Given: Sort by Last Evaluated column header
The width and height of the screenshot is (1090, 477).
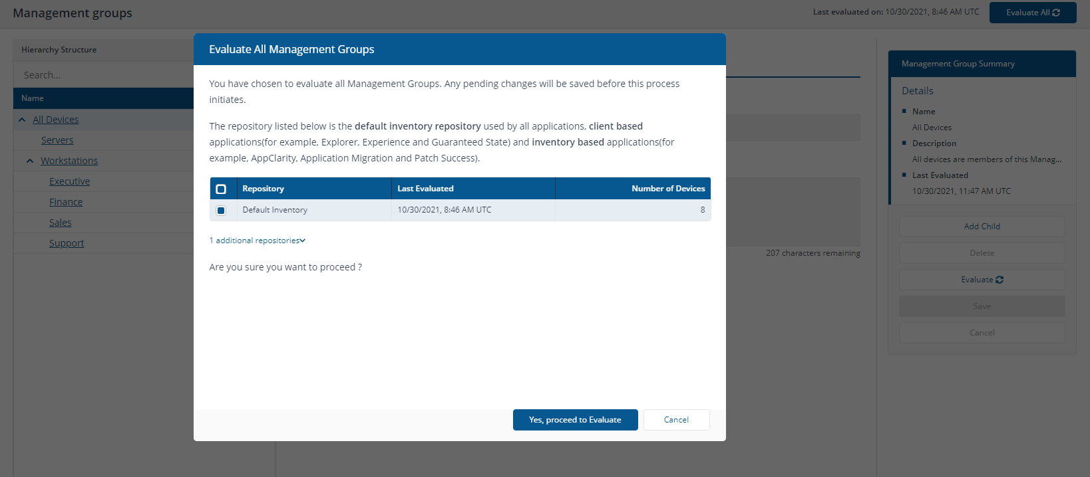Looking at the screenshot, I should click(x=425, y=189).
